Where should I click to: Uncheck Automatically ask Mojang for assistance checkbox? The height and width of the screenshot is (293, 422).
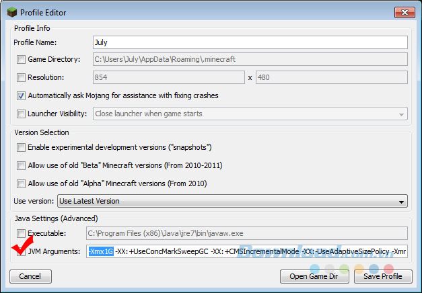(x=21, y=95)
